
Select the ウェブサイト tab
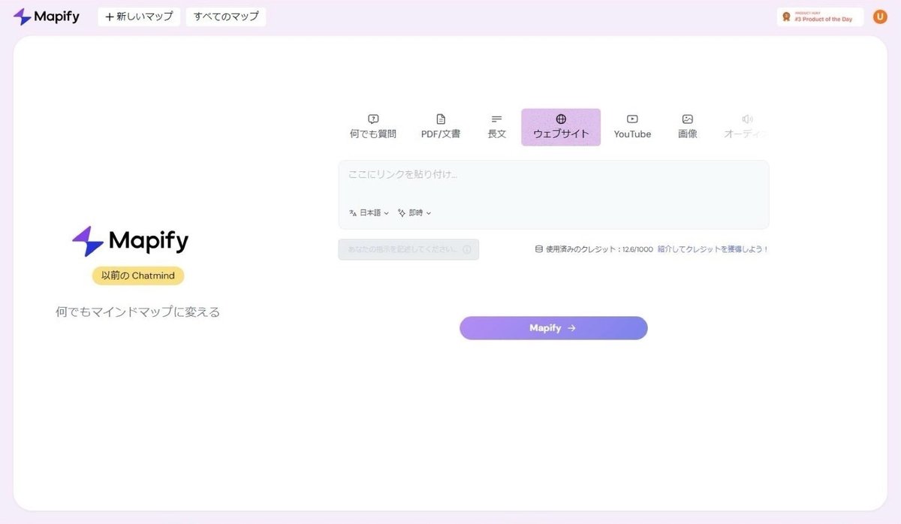coord(561,127)
